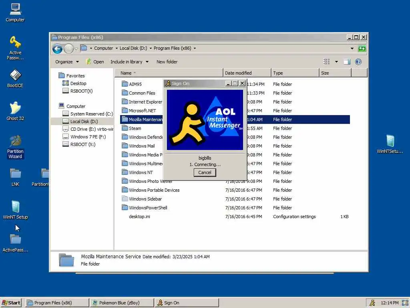Expand dropdown arrow before Computer breadcrumb
The height and width of the screenshot is (308, 410).
(91, 49)
